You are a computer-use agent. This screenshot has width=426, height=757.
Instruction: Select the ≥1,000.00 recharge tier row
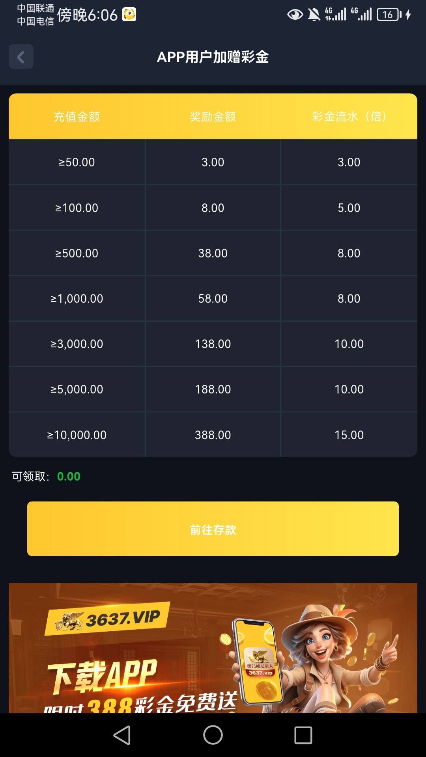click(x=77, y=298)
